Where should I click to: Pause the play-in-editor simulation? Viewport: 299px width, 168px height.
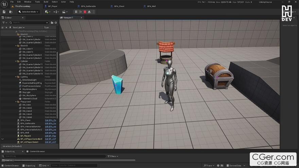(x=76, y=12)
